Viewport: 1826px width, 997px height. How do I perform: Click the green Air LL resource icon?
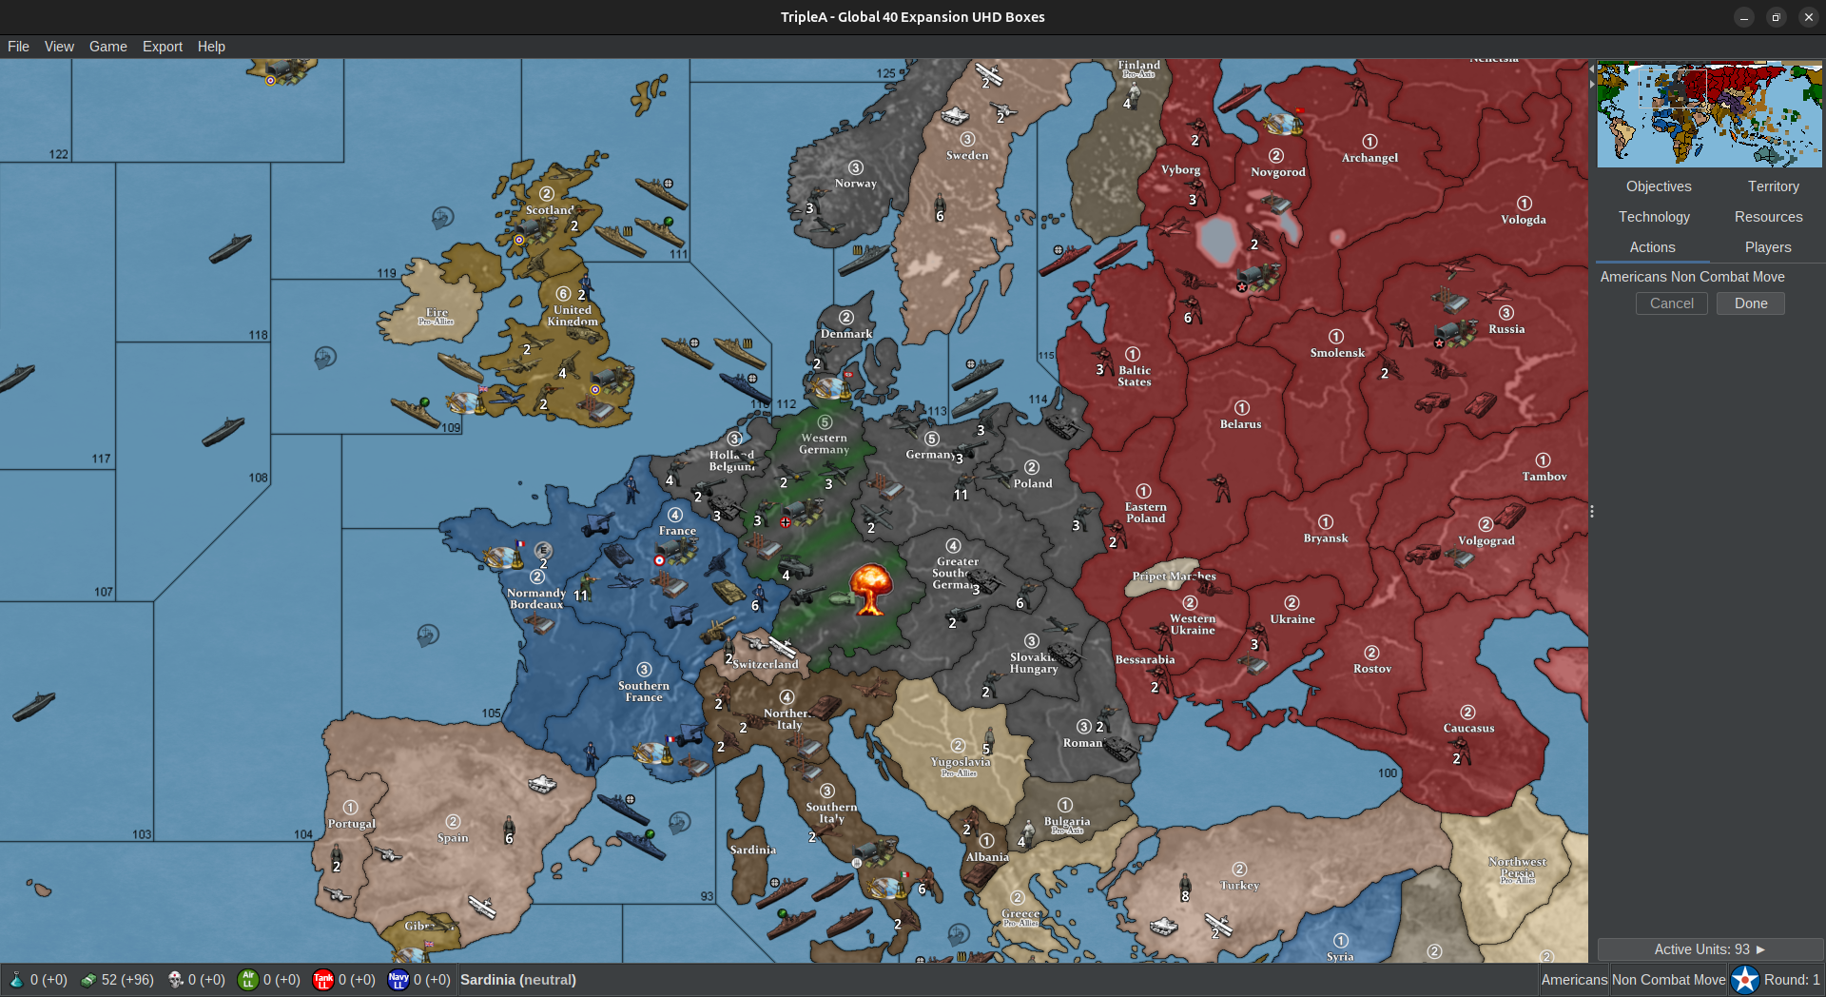click(x=247, y=980)
